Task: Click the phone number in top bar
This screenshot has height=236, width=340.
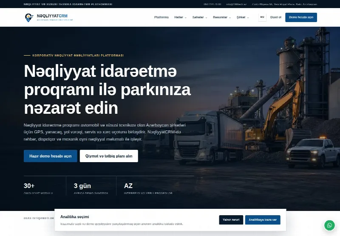Action: point(212,4)
